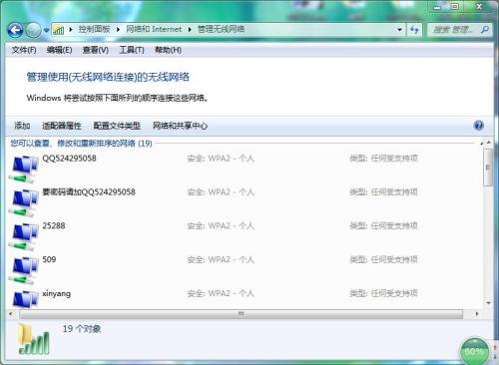Click the network name xinyang
Screen dimensions: 499x365
[x=57, y=294]
